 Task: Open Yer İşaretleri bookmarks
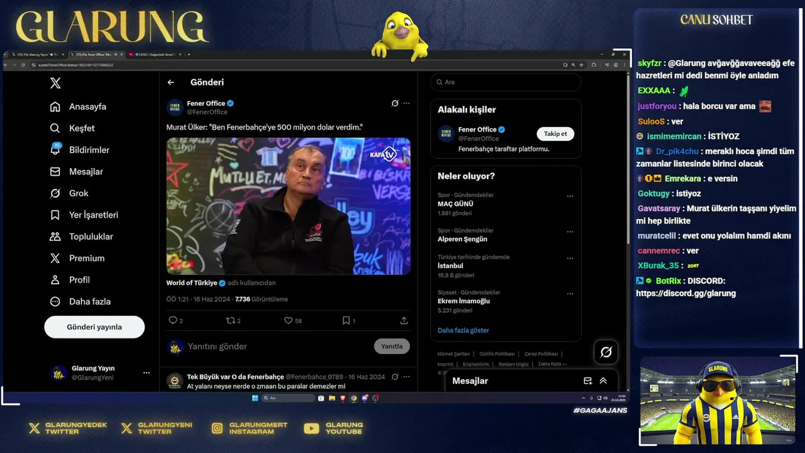[84, 215]
